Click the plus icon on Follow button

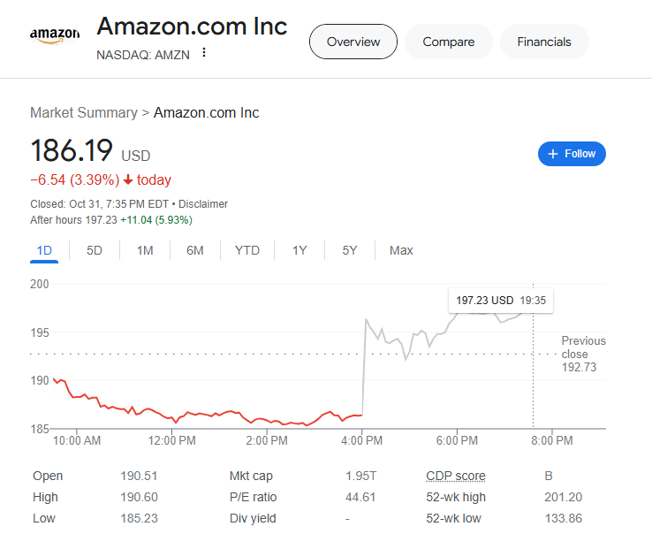553,154
